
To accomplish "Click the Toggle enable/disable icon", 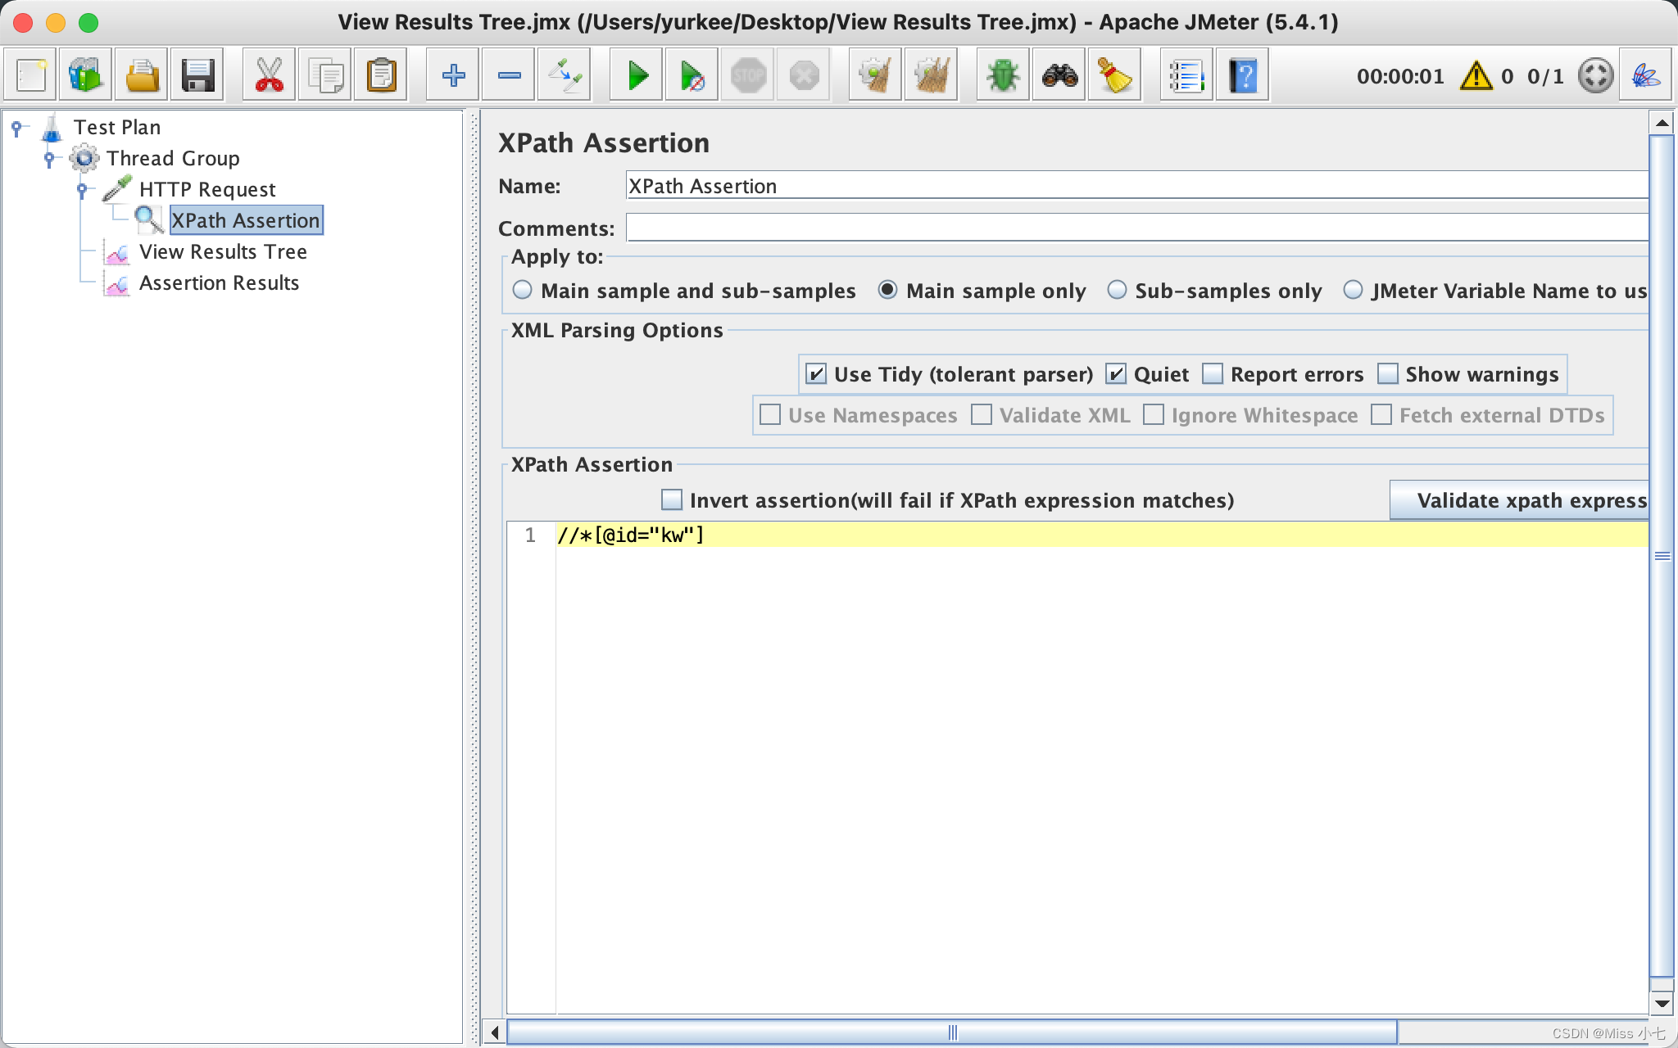I will coord(565,76).
